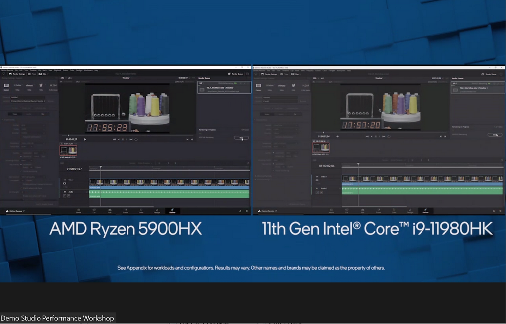Open Render Settings in the Intel window

point(269,74)
